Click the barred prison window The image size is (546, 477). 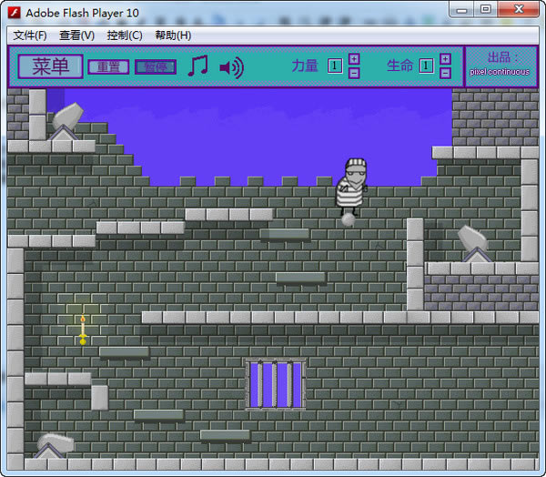(275, 384)
